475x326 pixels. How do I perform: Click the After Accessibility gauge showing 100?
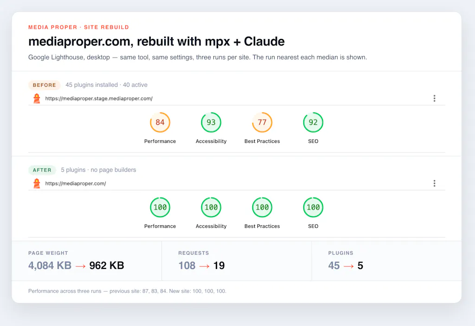coord(211,207)
